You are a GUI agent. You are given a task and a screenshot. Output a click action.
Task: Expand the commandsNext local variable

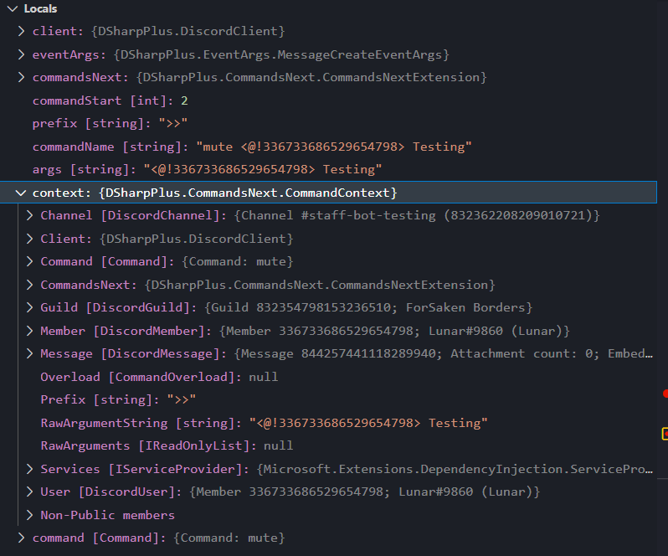(21, 77)
